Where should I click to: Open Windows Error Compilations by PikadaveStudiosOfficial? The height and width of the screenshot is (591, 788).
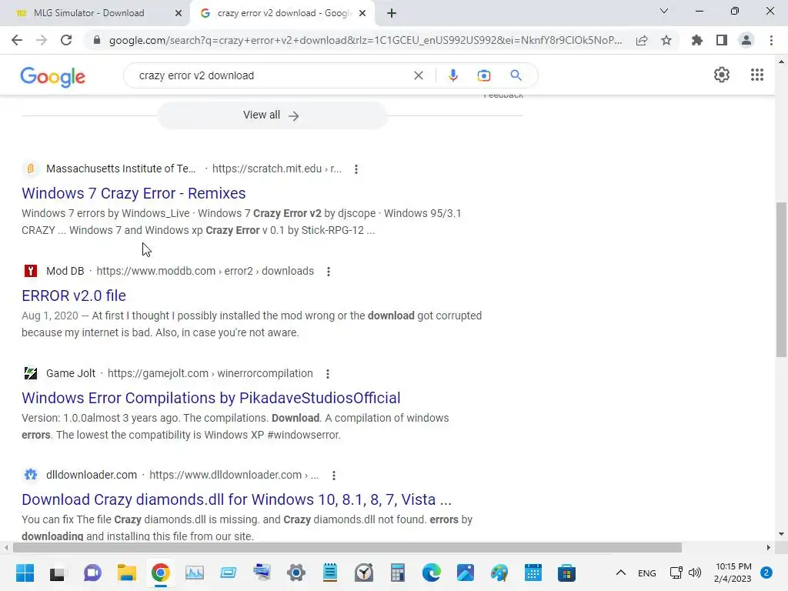211,398
